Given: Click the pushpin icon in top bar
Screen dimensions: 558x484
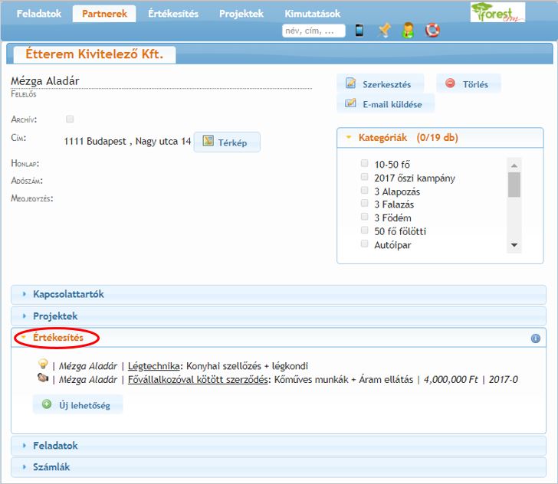Looking at the screenshot, I should click(384, 31).
